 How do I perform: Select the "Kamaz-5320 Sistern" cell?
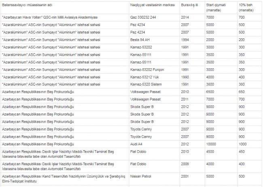(x=146, y=84)
